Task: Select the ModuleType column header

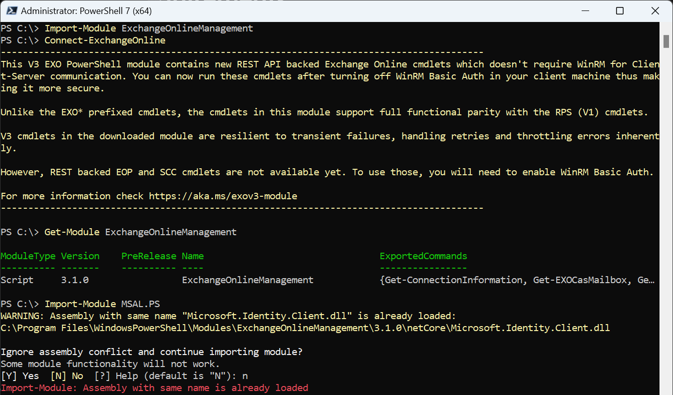Action: click(28, 256)
